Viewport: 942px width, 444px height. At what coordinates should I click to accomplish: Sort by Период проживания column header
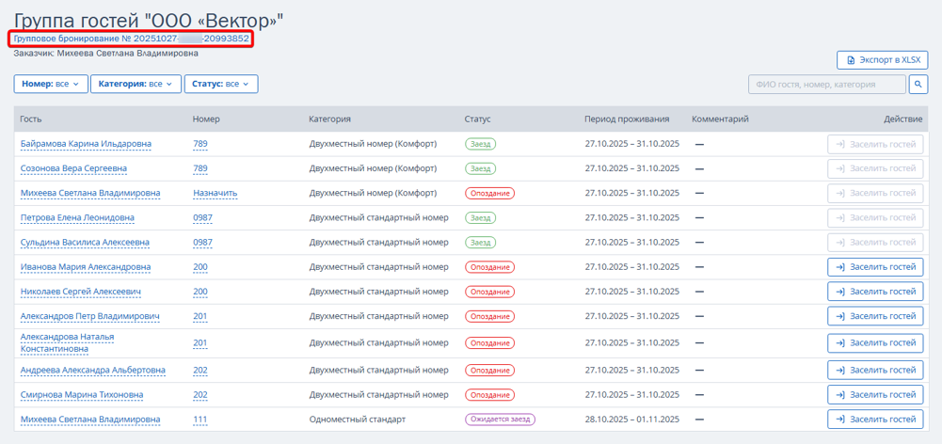pyautogui.click(x=627, y=119)
